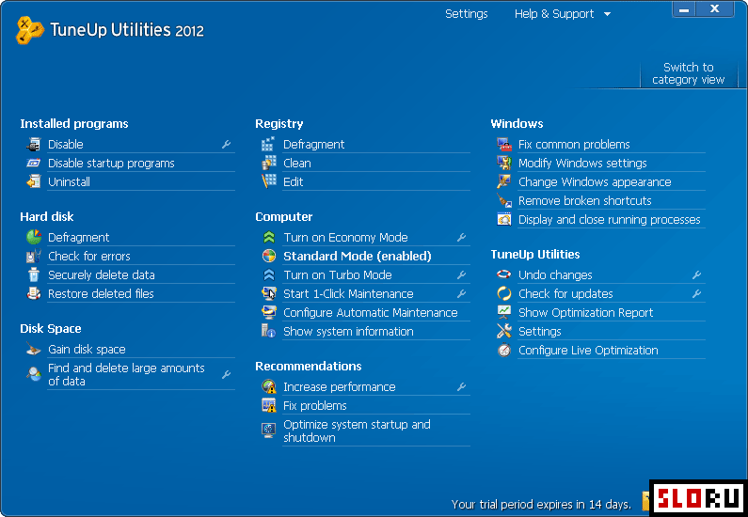The height and width of the screenshot is (517, 748).
Task: Switch to category view
Action: 689,73
